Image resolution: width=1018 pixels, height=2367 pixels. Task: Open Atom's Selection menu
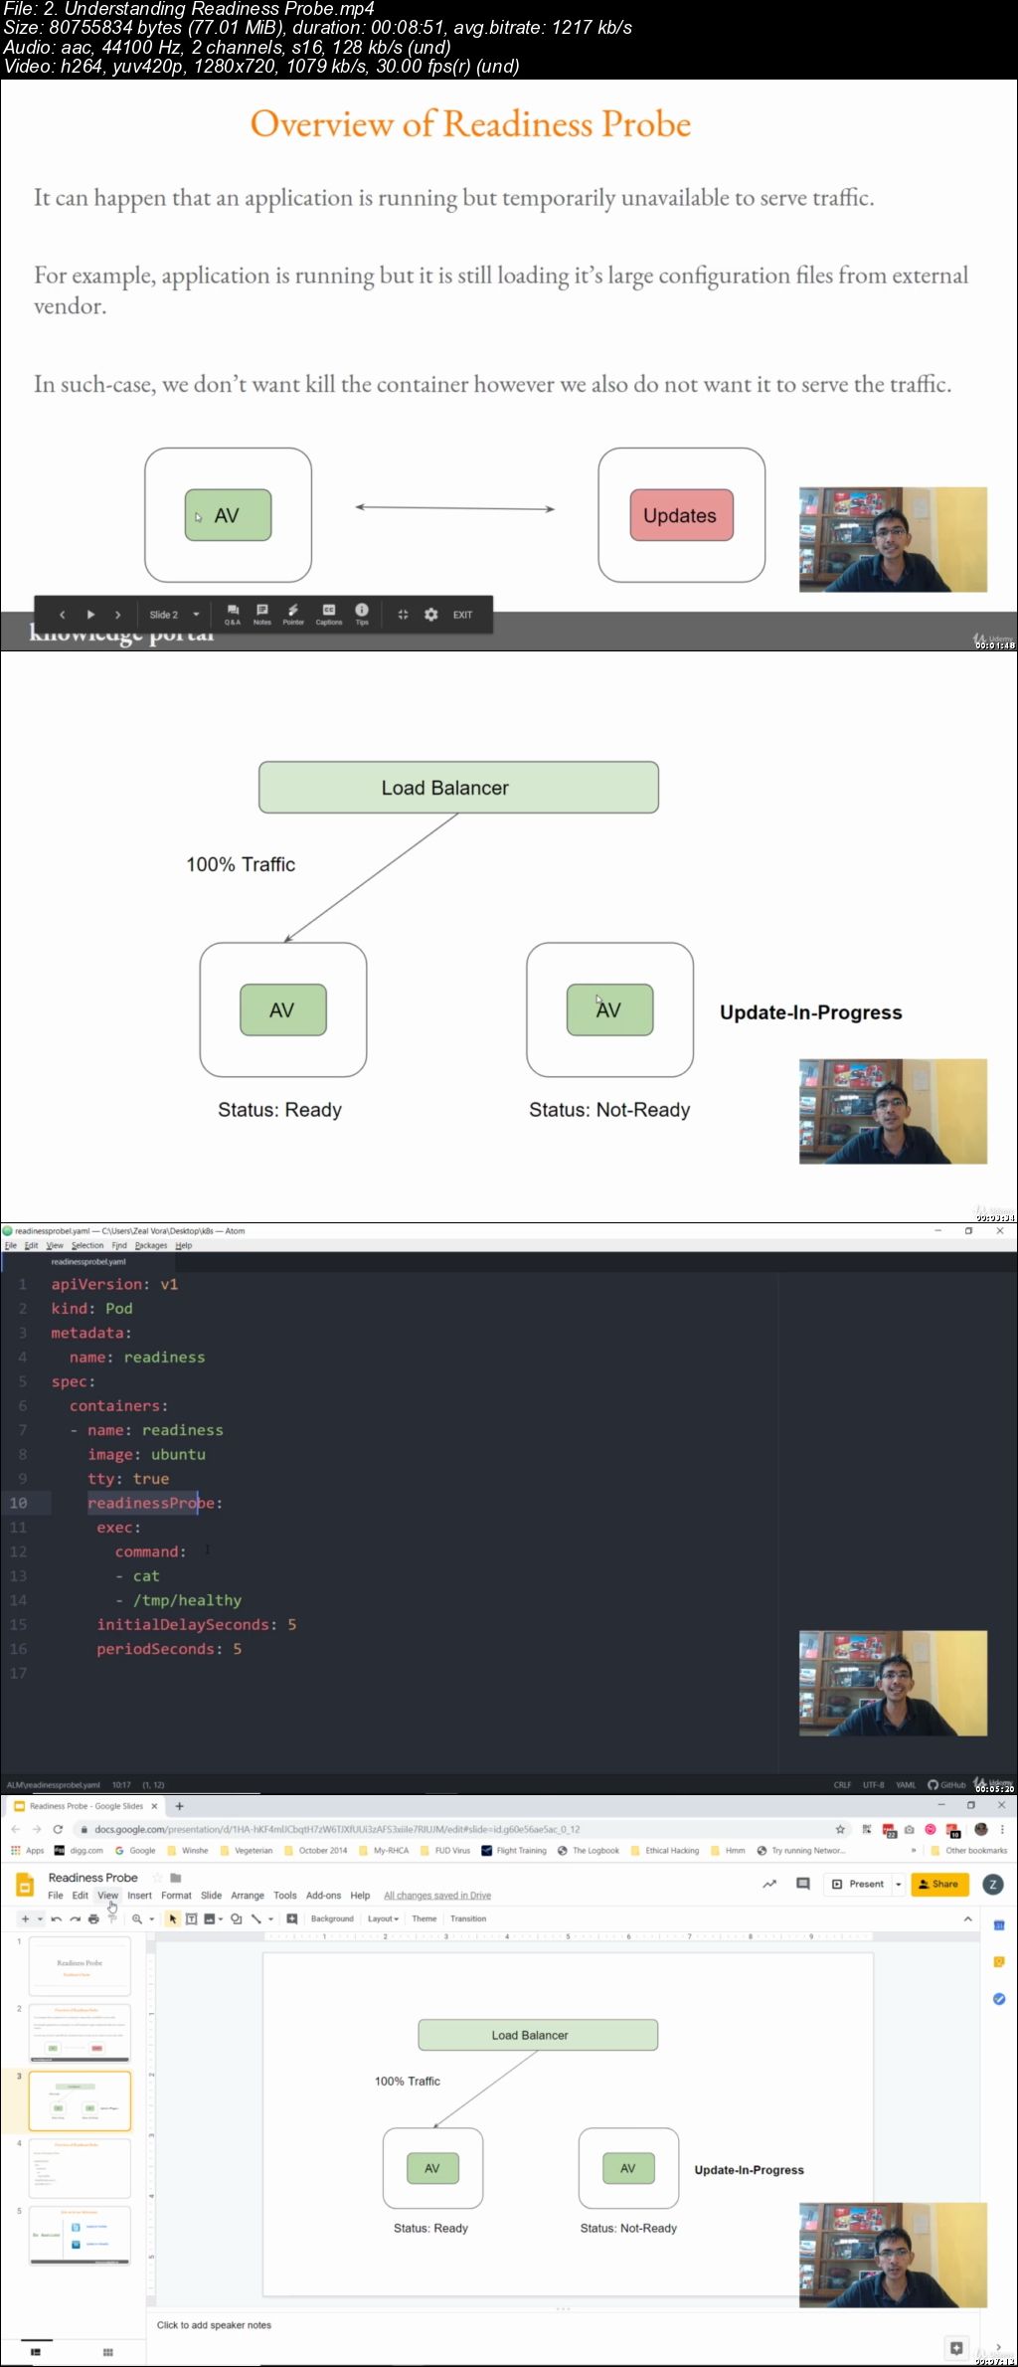coord(87,1245)
